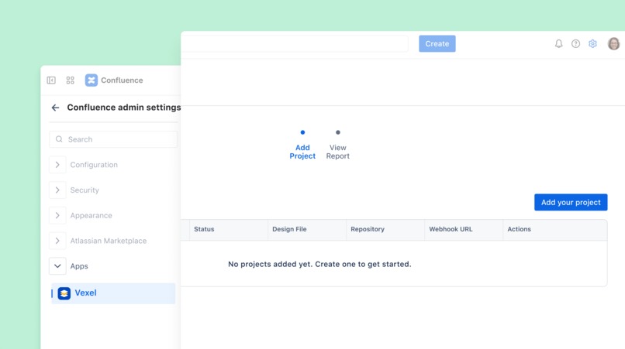The image size is (625, 349).
Task: Open the help question mark icon
Action: click(575, 44)
